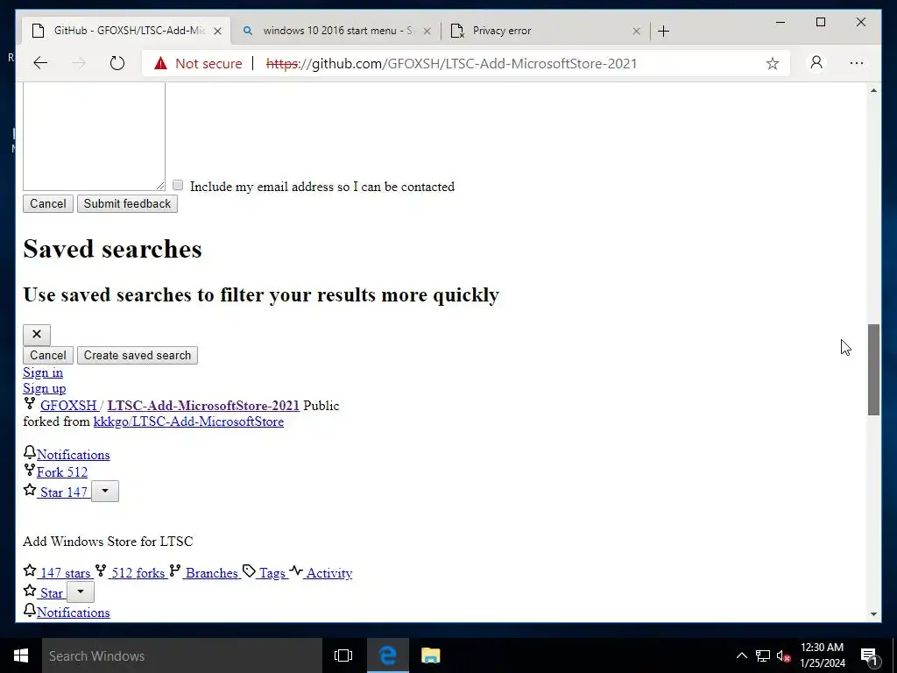897x673 pixels.
Task: Open the Settings and more ellipsis menu
Action: pos(857,63)
